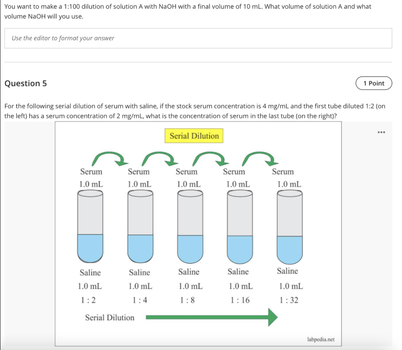
Task: Click the yellow Serial Dilution title banner
Action: click(194, 136)
